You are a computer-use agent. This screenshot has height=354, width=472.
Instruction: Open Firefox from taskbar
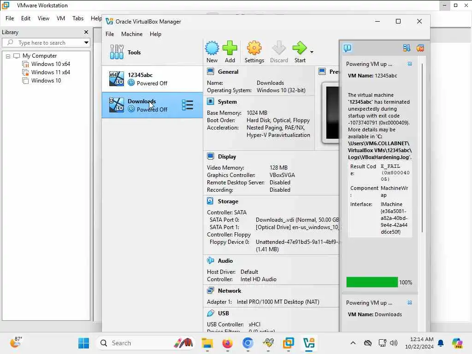click(228, 343)
